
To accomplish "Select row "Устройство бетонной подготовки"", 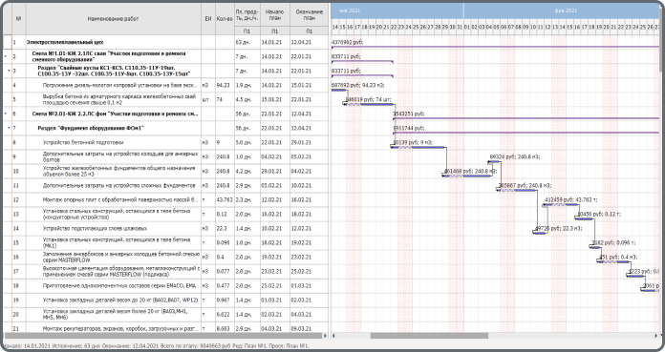I will tap(165, 142).
